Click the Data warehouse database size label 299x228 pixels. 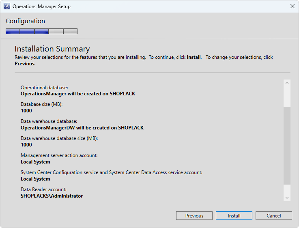coord(59,138)
